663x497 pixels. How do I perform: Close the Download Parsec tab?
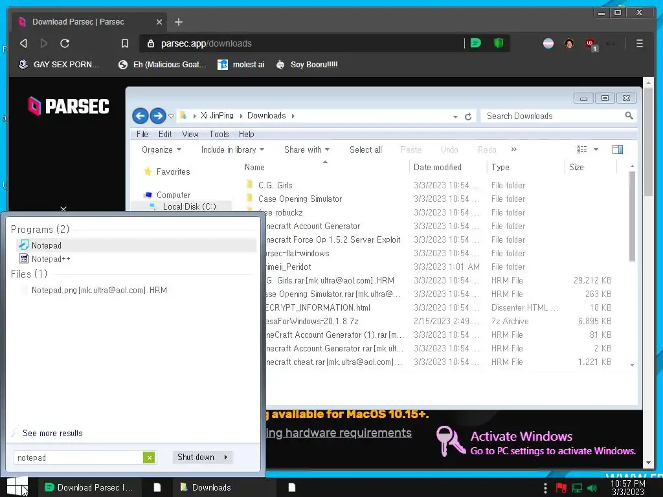(x=159, y=22)
